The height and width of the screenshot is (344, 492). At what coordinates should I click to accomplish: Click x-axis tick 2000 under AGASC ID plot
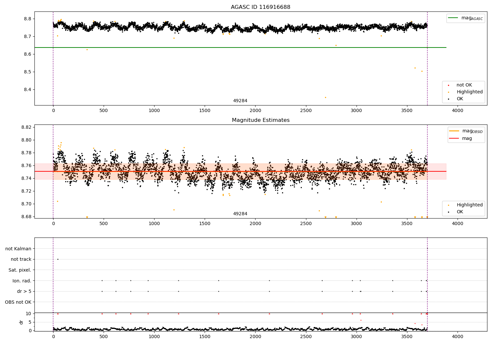coord(255,111)
